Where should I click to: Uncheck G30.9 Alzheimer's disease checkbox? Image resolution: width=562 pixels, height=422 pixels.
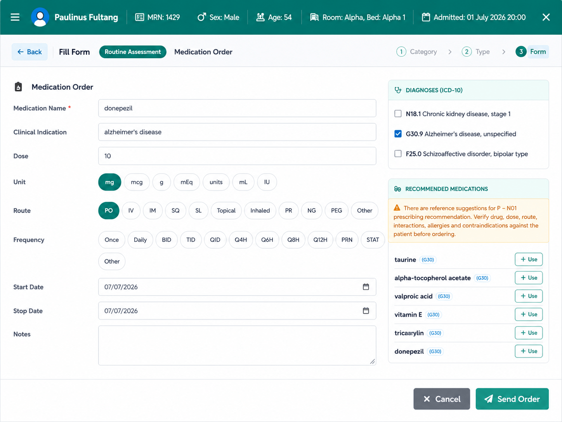398,134
